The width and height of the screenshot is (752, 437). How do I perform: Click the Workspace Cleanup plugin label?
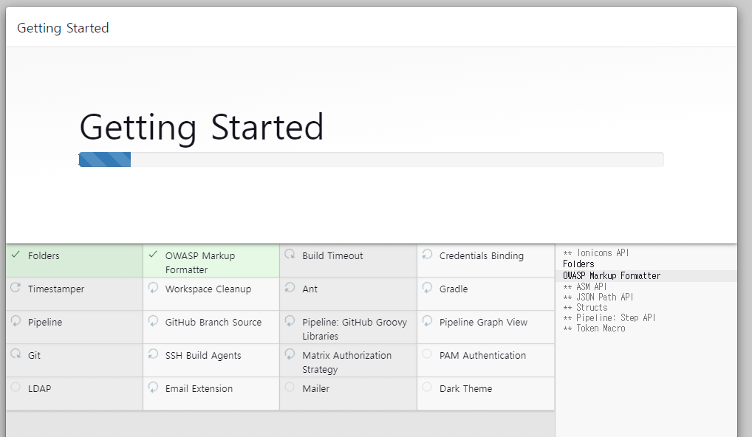click(x=208, y=289)
